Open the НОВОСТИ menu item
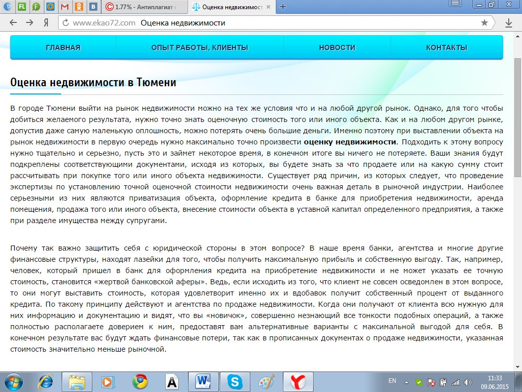522x392 pixels. [x=337, y=47]
